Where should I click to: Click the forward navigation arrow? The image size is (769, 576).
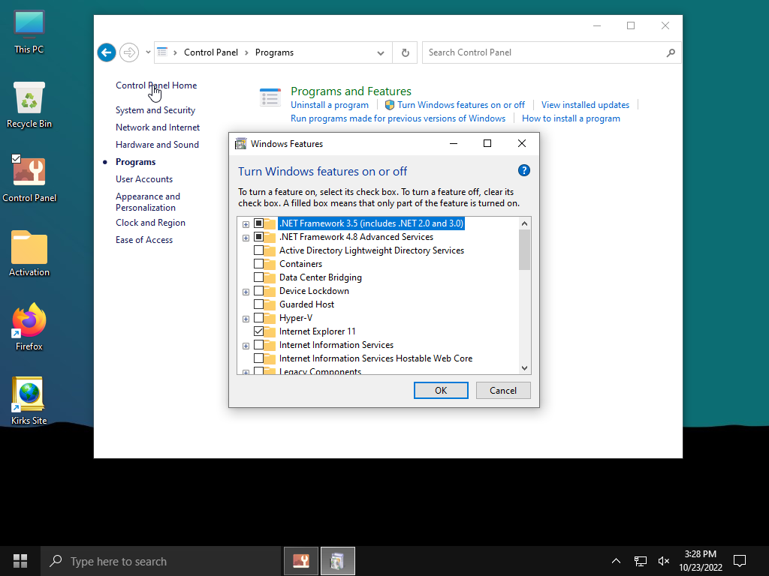point(129,52)
